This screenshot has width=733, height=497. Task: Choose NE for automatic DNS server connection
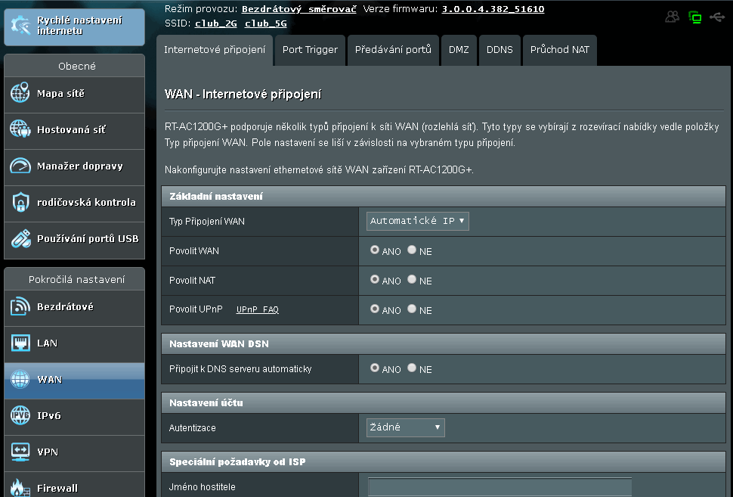coord(412,368)
